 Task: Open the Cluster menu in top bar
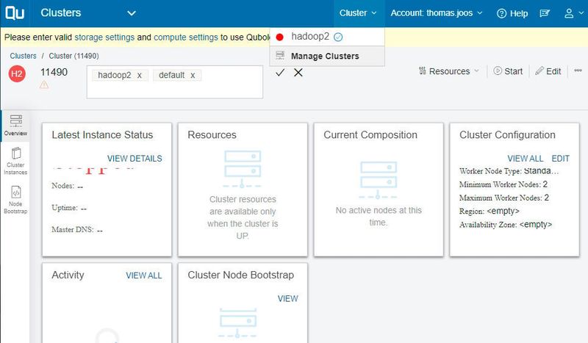coord(358,13)
